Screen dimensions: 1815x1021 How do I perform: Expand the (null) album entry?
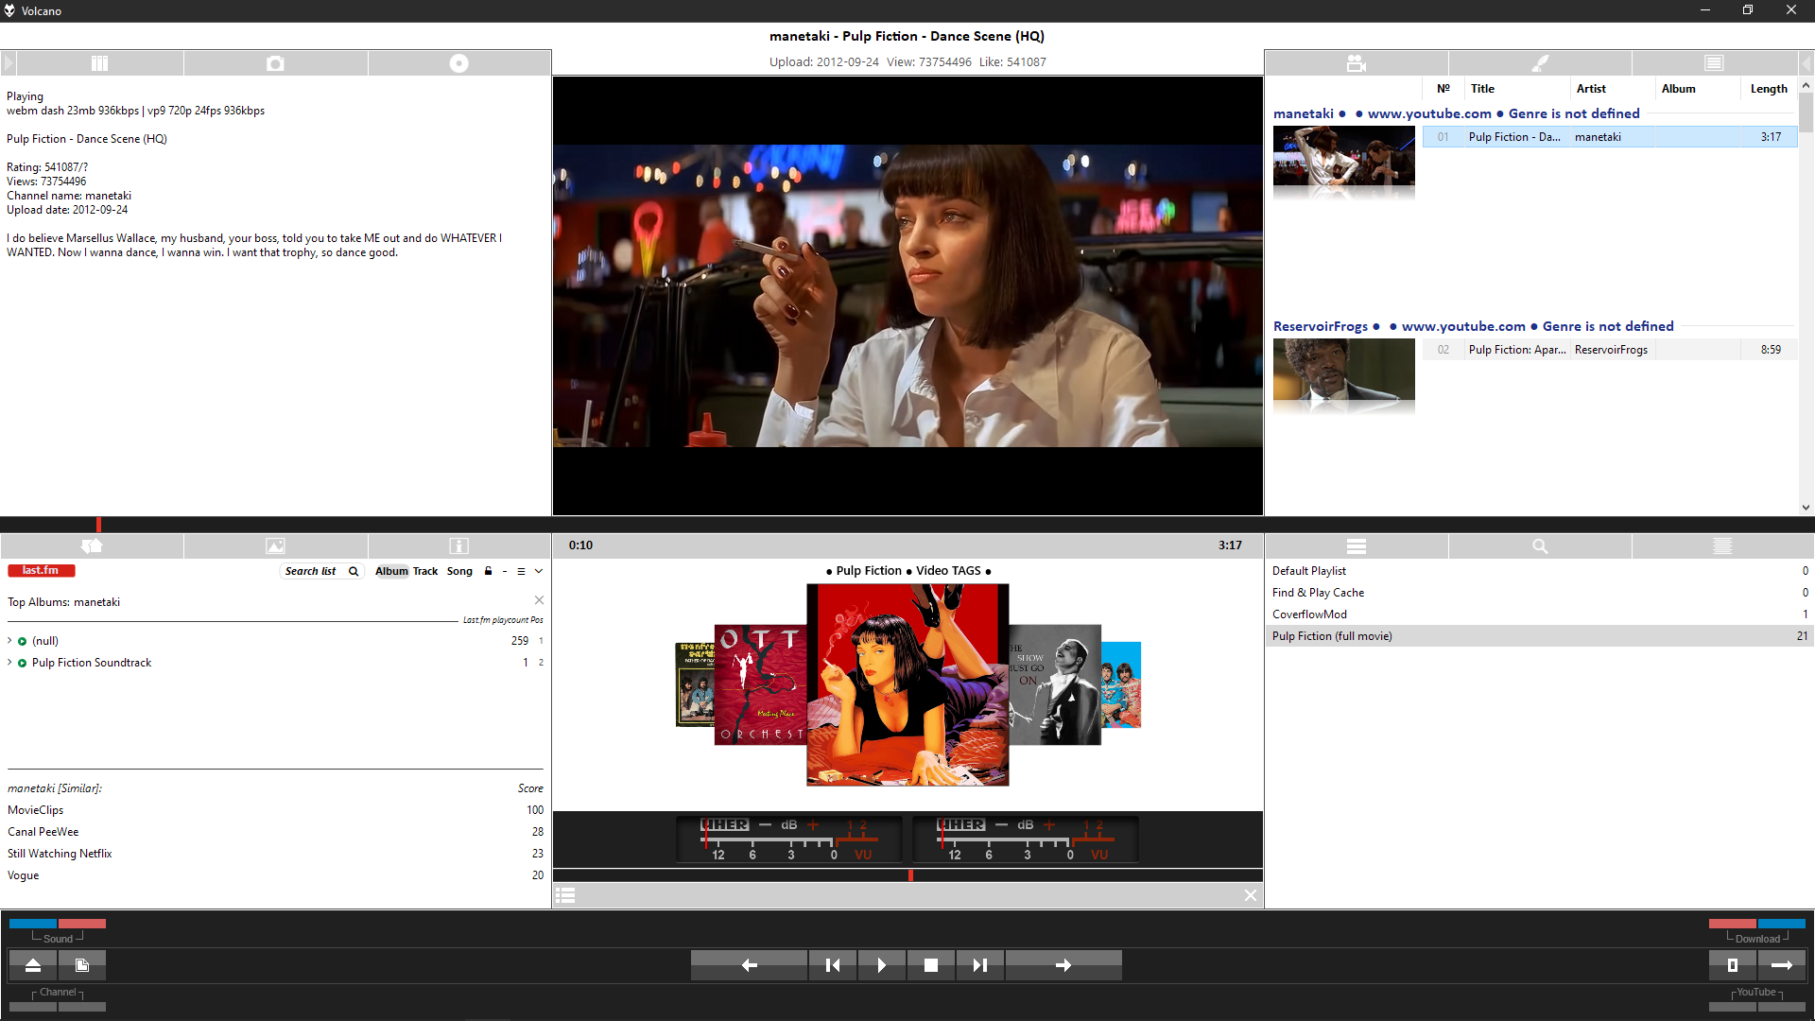click(x=10, y=641)
